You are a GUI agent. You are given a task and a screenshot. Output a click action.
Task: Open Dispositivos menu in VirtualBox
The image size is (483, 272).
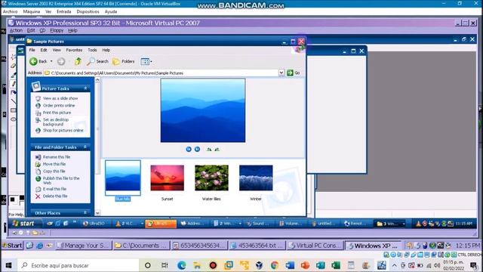(88, 11)
